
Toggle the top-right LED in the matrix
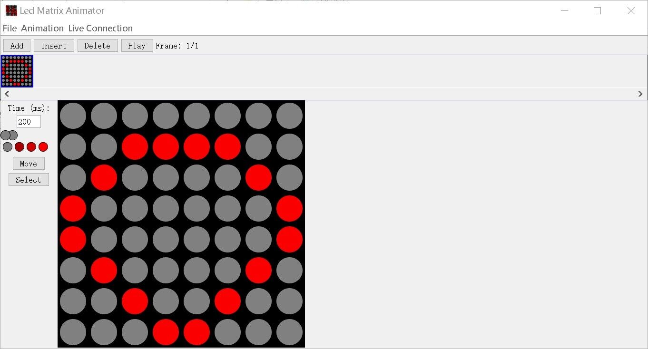click(289, 116)
